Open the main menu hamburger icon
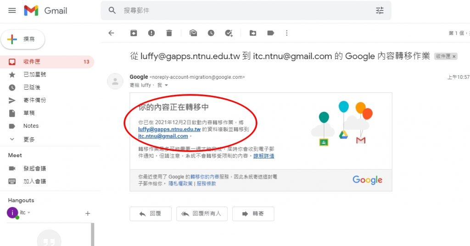Viewport: 470px width, 246px height. (x=12, y=11)
